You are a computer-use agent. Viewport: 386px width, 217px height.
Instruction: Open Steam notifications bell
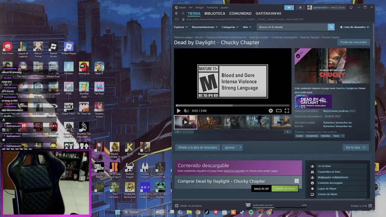300,8
